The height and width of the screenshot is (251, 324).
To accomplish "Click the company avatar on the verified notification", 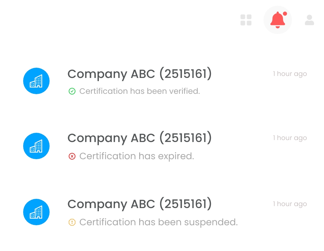I will click(x=36, y=81).
